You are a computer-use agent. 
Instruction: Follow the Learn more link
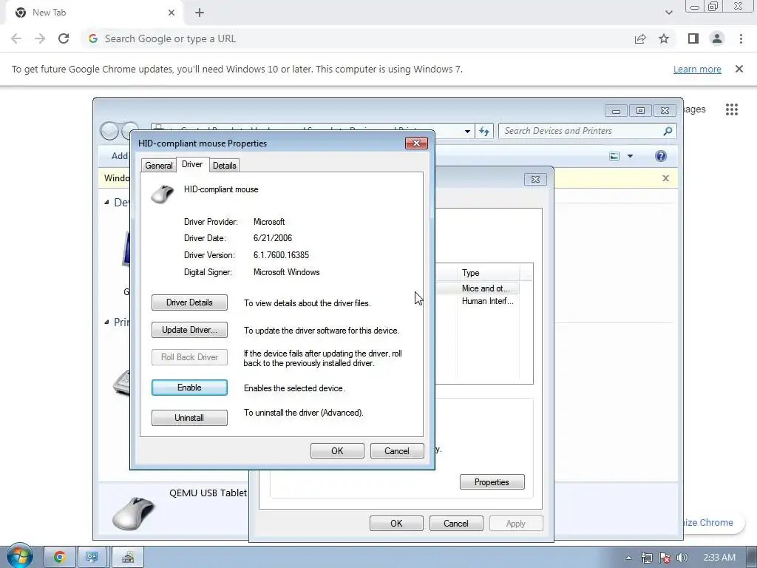pos(697,69)
